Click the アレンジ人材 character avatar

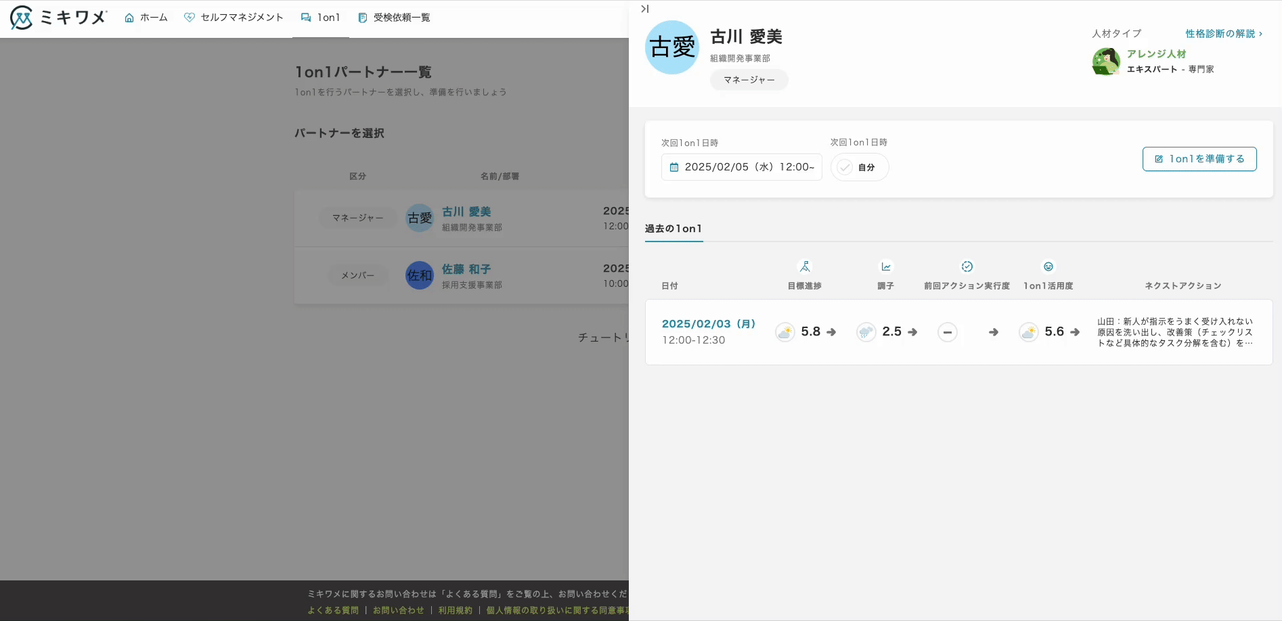1105,62
